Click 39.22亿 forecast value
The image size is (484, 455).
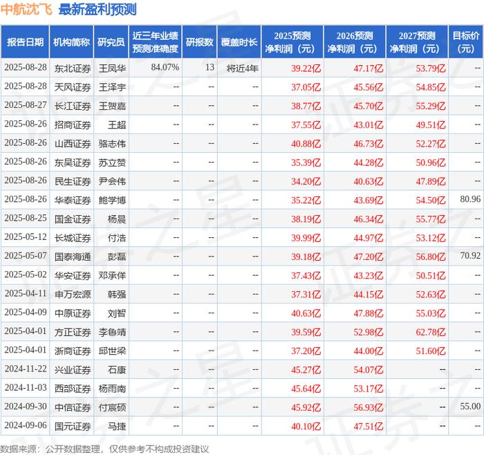[306, 68]
